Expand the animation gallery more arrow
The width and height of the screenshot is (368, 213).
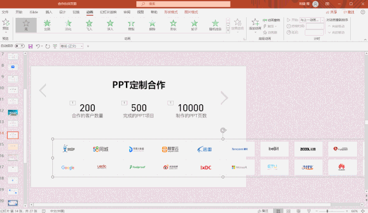click(228, 31)
